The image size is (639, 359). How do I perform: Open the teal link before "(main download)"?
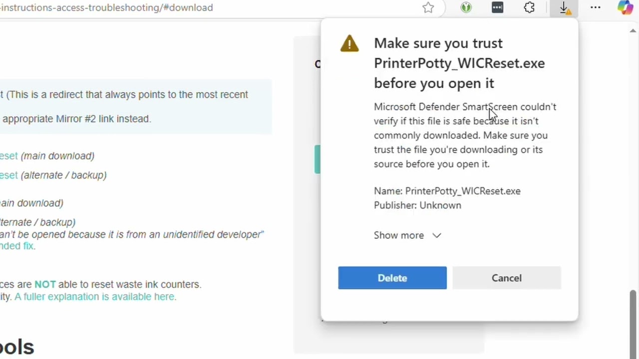pos(9,156)
